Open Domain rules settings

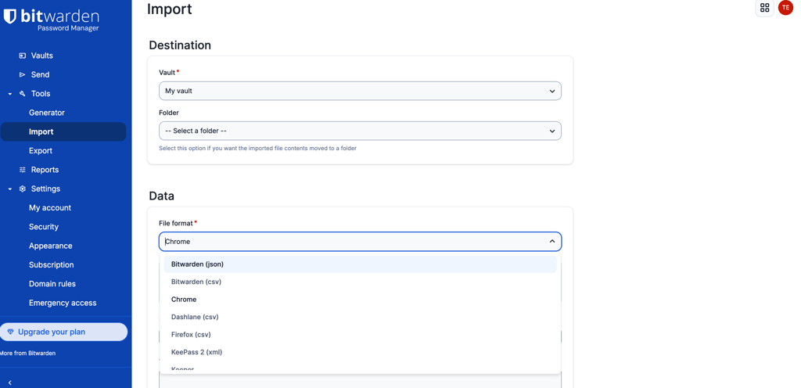point(52,284)
